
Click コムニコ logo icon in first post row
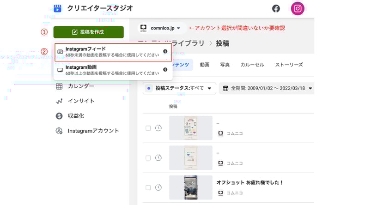point(220,133)
